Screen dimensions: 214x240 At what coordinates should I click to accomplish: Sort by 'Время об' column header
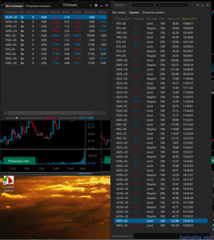[189, 19]
